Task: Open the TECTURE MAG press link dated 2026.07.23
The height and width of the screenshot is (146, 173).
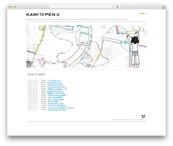Action: point(55,85)
